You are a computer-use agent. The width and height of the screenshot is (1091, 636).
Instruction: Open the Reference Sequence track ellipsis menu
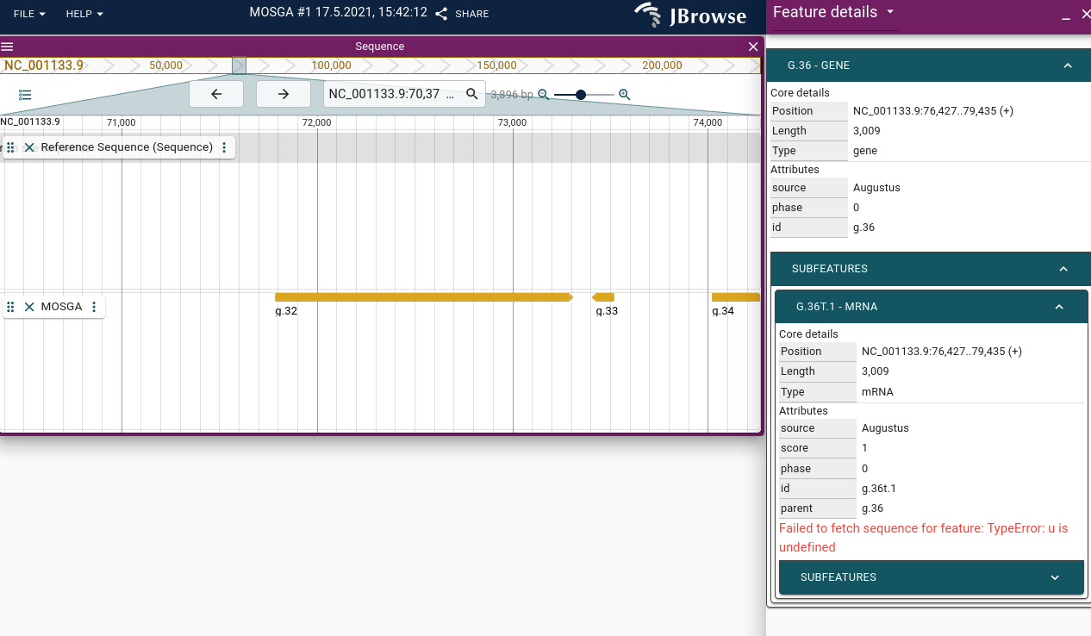click(x=224, y=147)
